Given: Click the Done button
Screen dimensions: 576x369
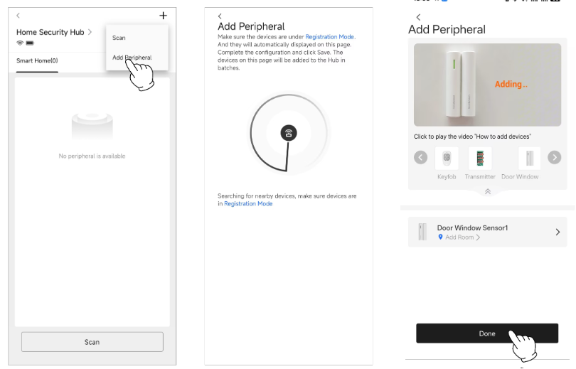Looking at the screenshot, I should (487, 333).
